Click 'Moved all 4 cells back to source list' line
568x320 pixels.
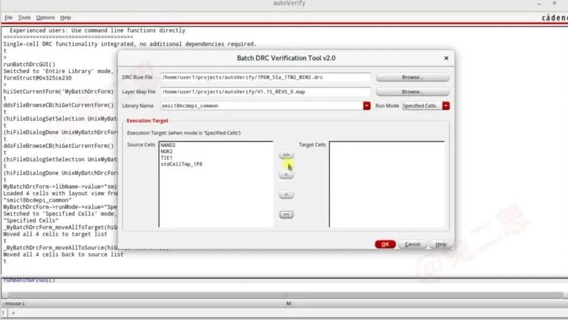pos(63,255)
